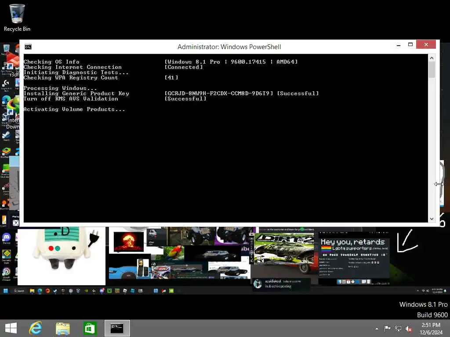This screenshot has width=450, height=337.
Task: Click the PowerShell scrollbar up arrow
Action: click(432, 58)
